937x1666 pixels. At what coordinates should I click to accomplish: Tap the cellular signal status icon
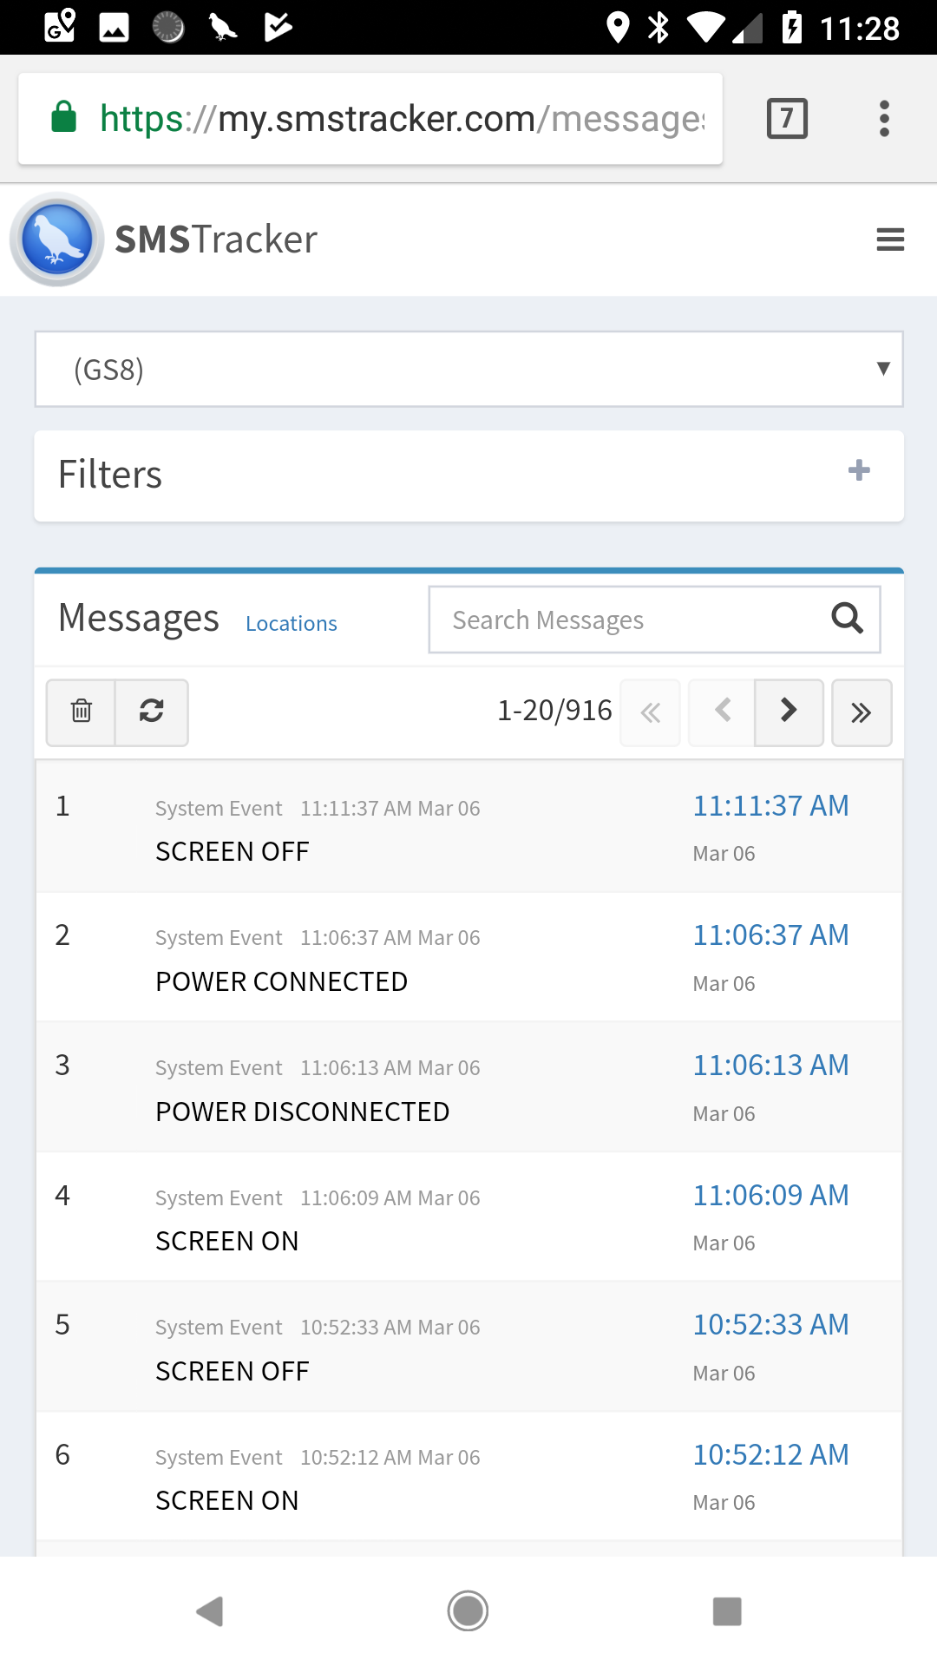tap(748, 28)
